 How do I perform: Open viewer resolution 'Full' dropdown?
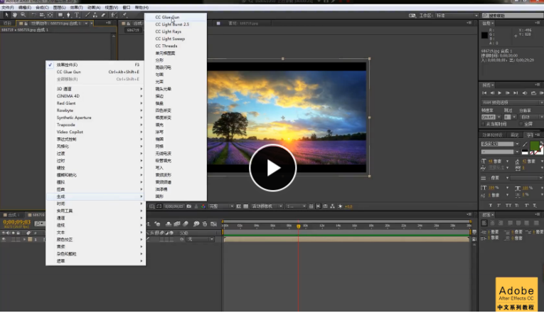(x=221, y=206)
